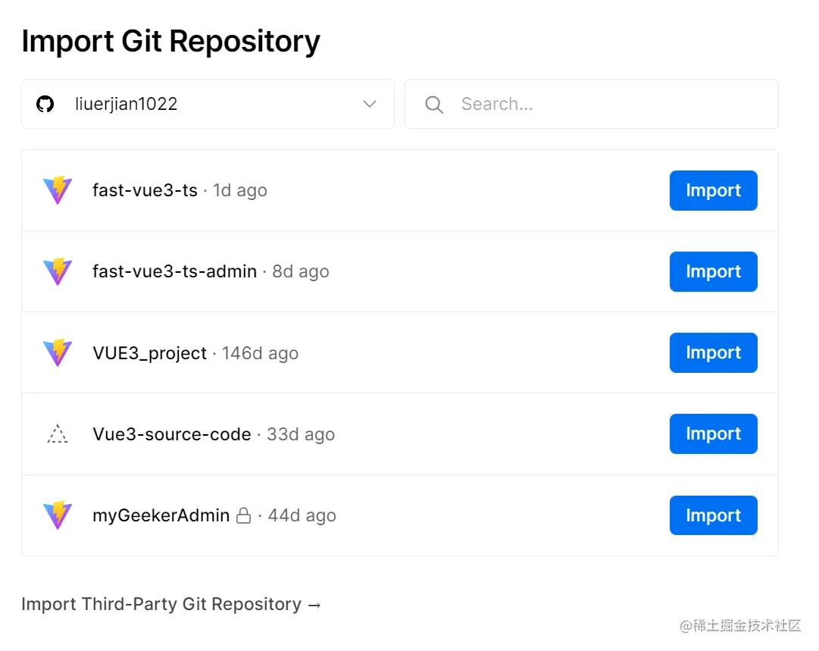Click the Vite icon beside fast-vue3-ts
The height and width of the screenshot is (651, 819).
[x=58, y=190]
